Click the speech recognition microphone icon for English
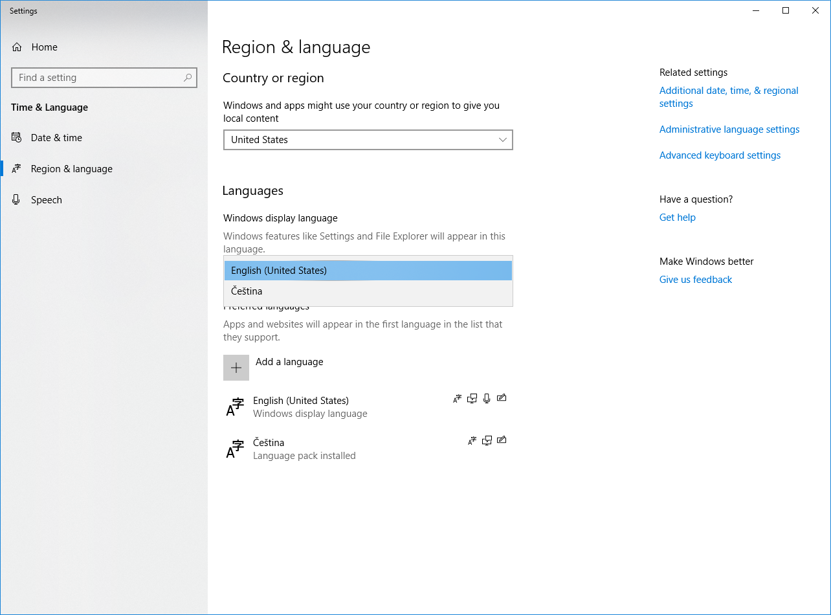This screenshot has height=615, width=831. click(x=487, y=399)
